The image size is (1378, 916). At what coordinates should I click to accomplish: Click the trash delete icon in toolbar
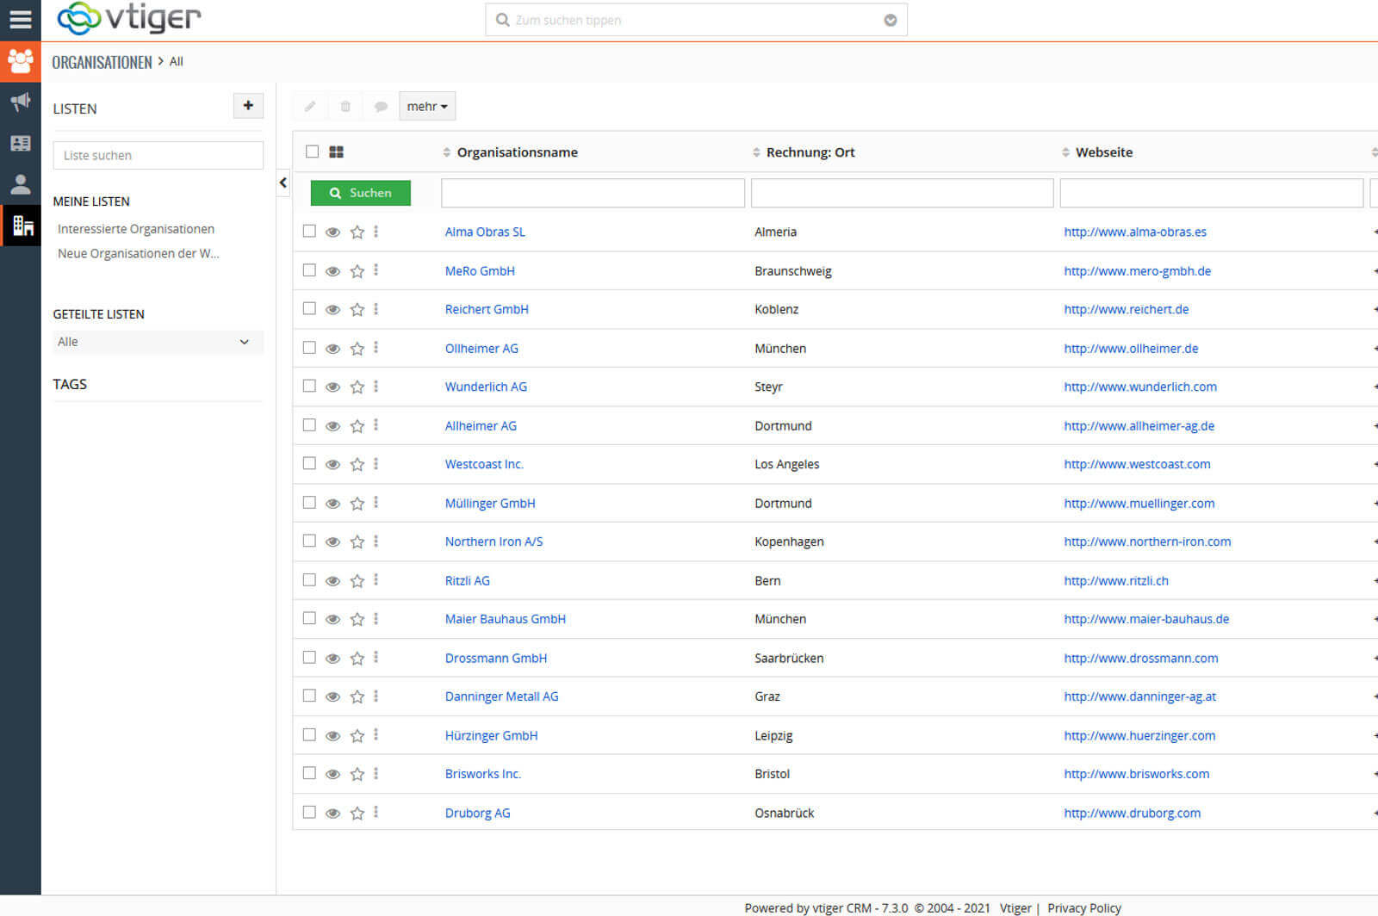[x=345, y=107]
